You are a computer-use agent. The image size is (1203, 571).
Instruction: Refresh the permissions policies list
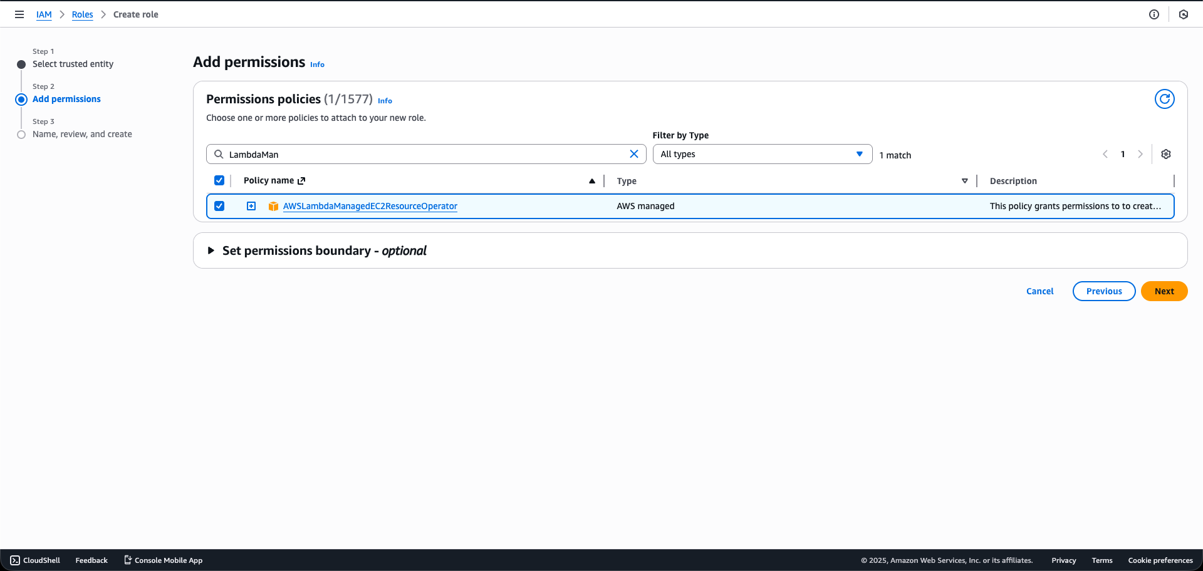pyautogui.click(x=1164, y=98)
